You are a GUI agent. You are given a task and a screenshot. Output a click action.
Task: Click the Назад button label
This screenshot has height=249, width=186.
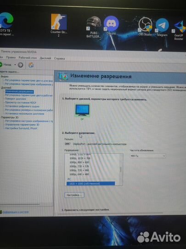tap(7, 65)
